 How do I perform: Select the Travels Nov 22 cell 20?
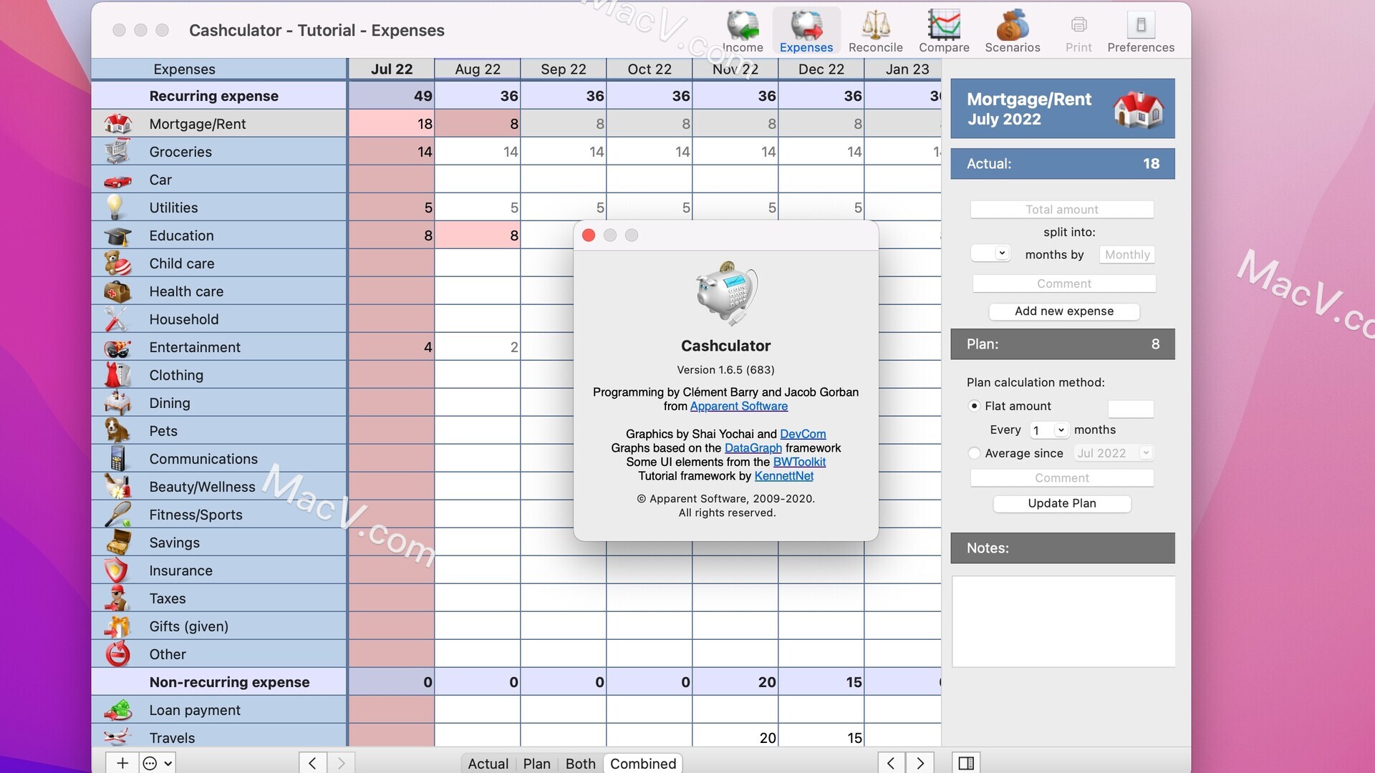coord(735,737)
